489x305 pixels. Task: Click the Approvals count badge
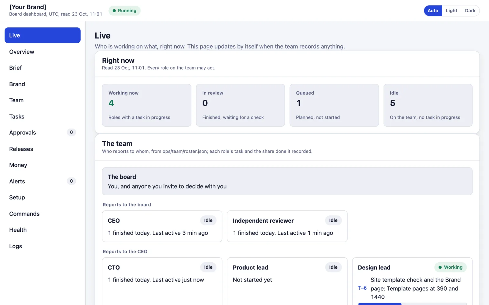tap(71, 132)
